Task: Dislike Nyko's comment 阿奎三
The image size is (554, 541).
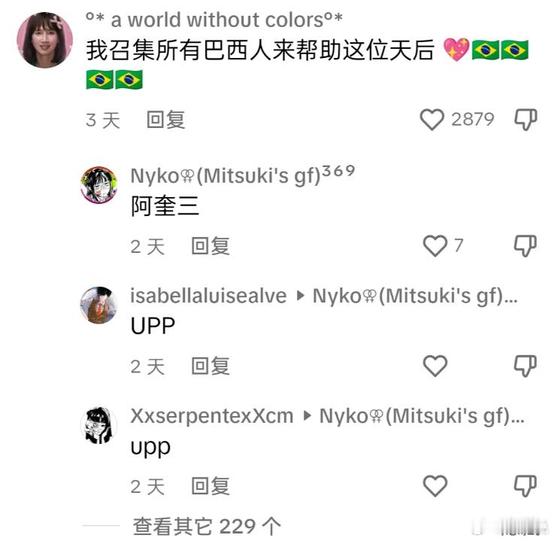Action: pyautogui.click(x=525, y=245)
